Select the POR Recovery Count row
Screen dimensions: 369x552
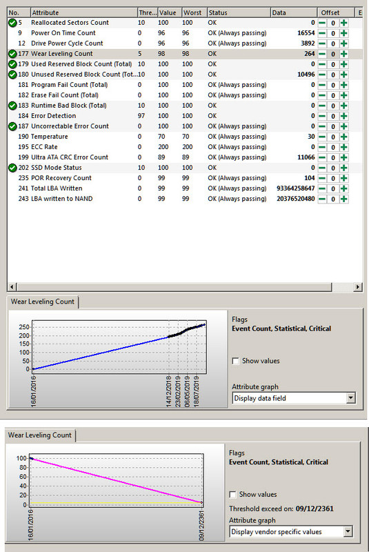(185, 178)
